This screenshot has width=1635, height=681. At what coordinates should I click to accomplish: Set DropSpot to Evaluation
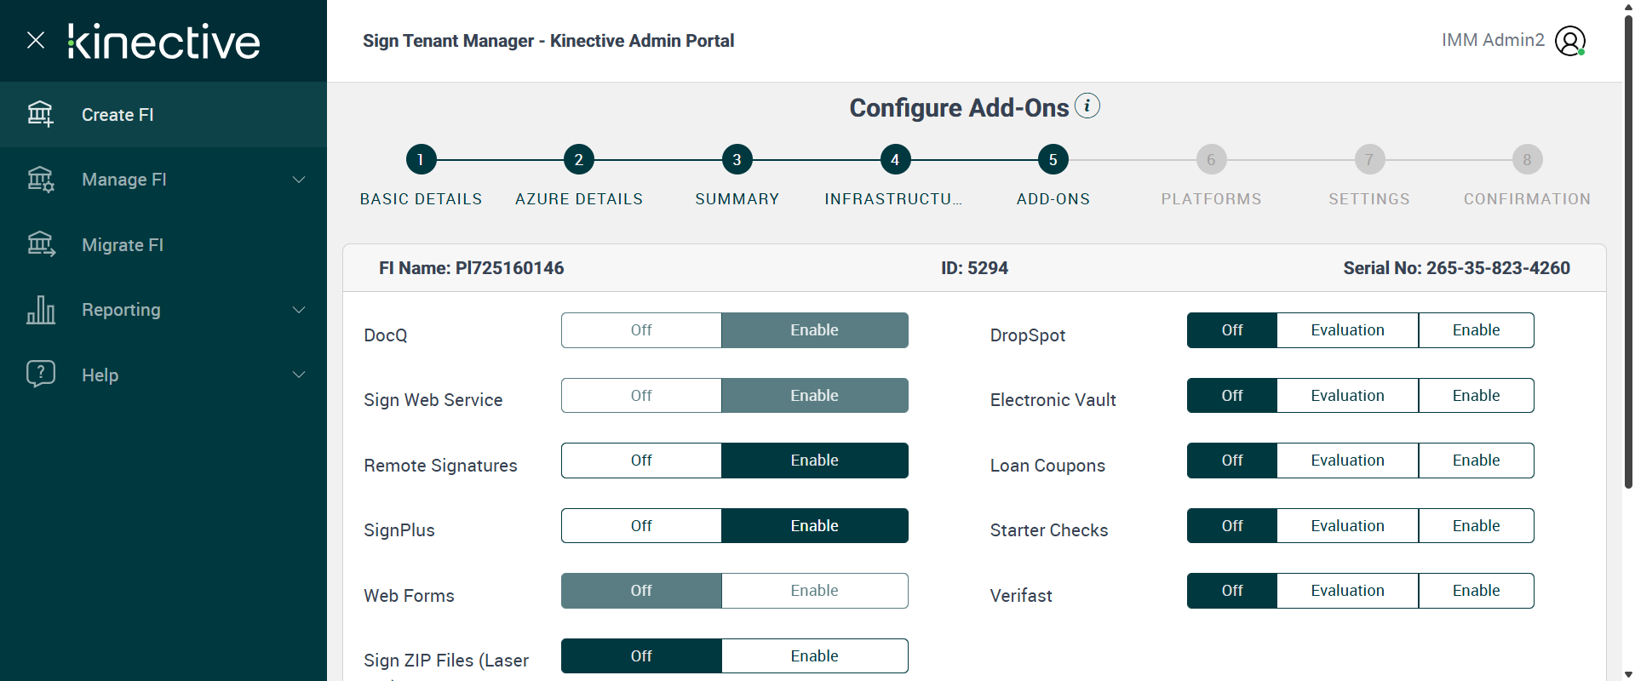(x=1347, y=330)
